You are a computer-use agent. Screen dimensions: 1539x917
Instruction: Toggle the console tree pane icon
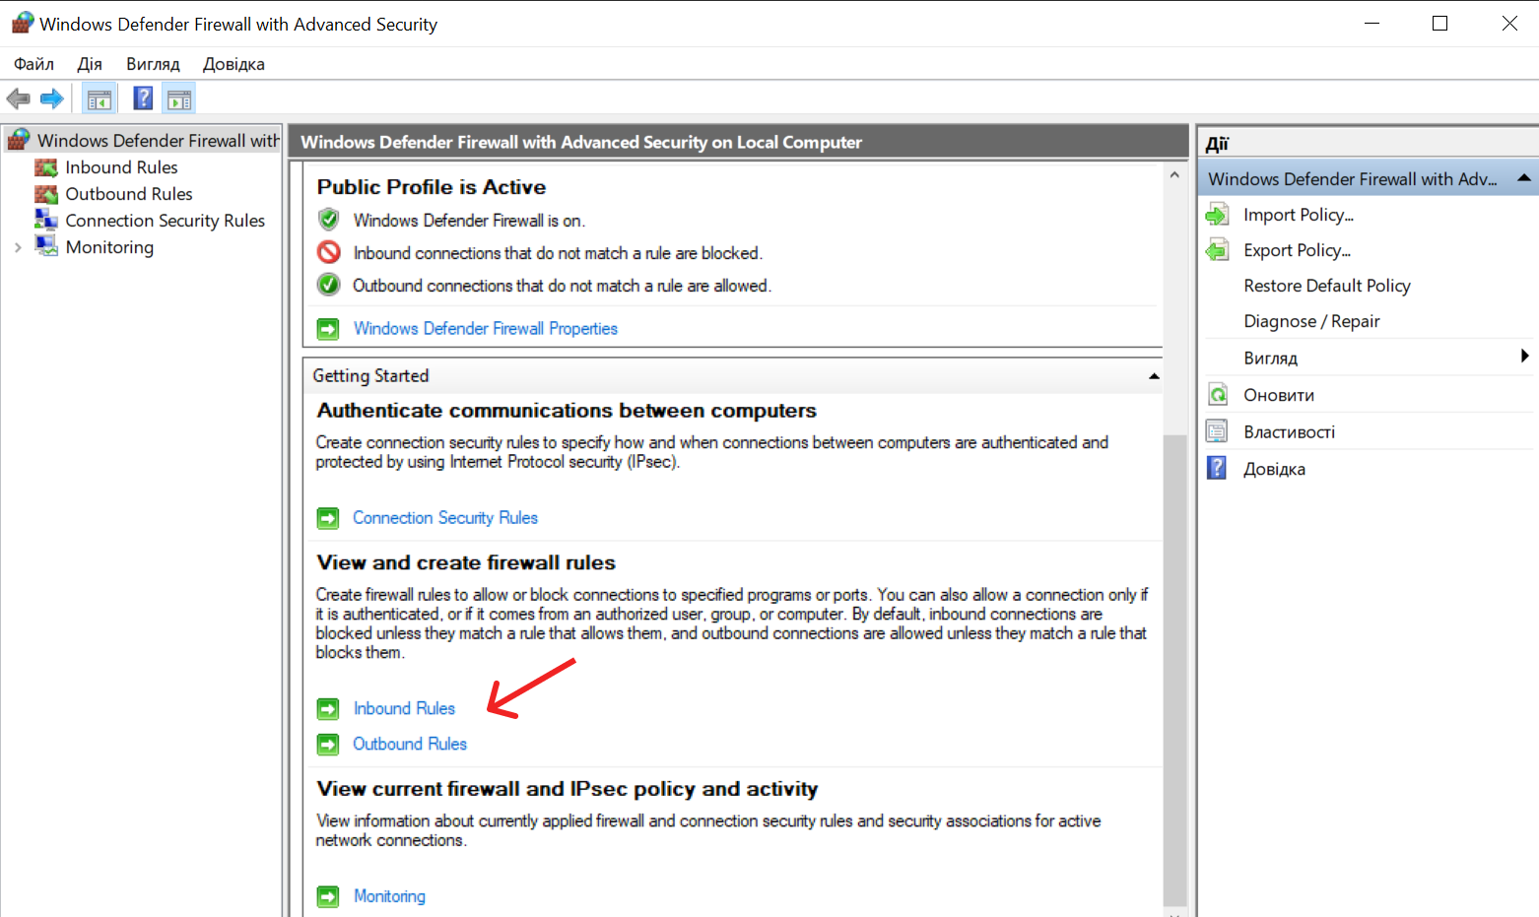click(100, 98)
